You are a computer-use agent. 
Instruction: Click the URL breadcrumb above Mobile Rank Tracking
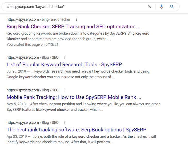pos(32,90)
